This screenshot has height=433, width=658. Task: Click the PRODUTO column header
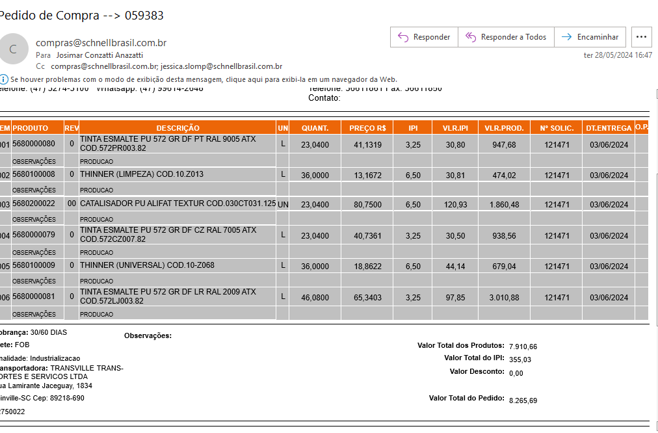[37, 128]
